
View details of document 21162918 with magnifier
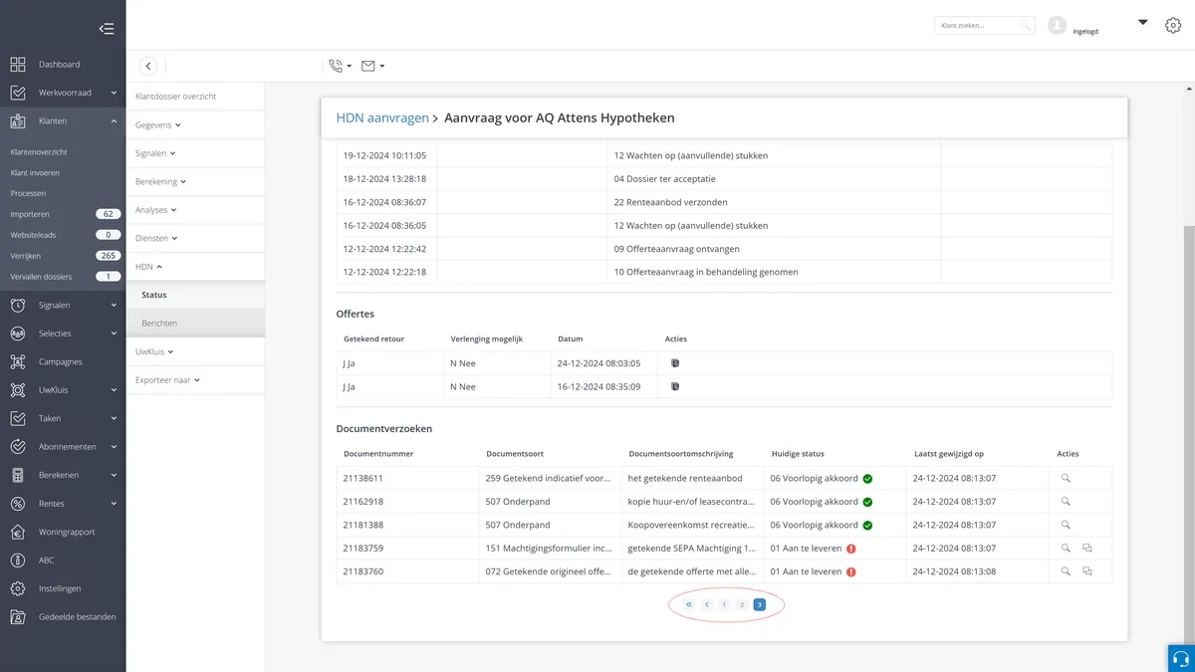point(1066,501)
